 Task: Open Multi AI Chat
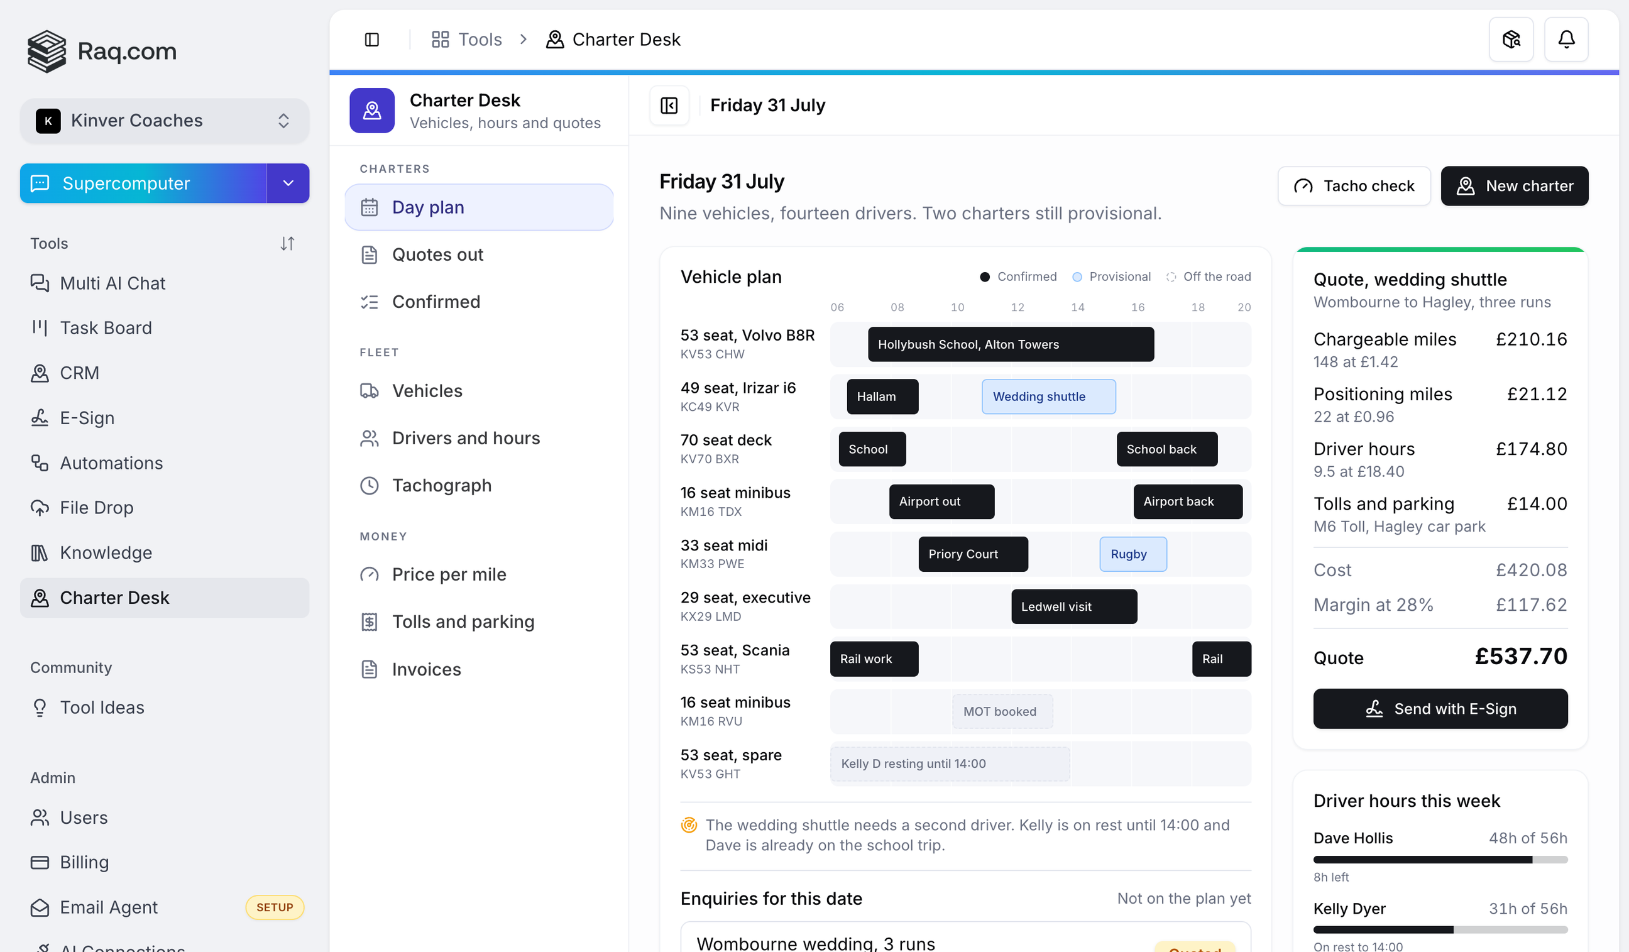coord(164,283)
